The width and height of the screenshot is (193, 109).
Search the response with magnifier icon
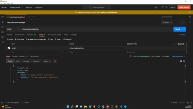click(184, 61)
